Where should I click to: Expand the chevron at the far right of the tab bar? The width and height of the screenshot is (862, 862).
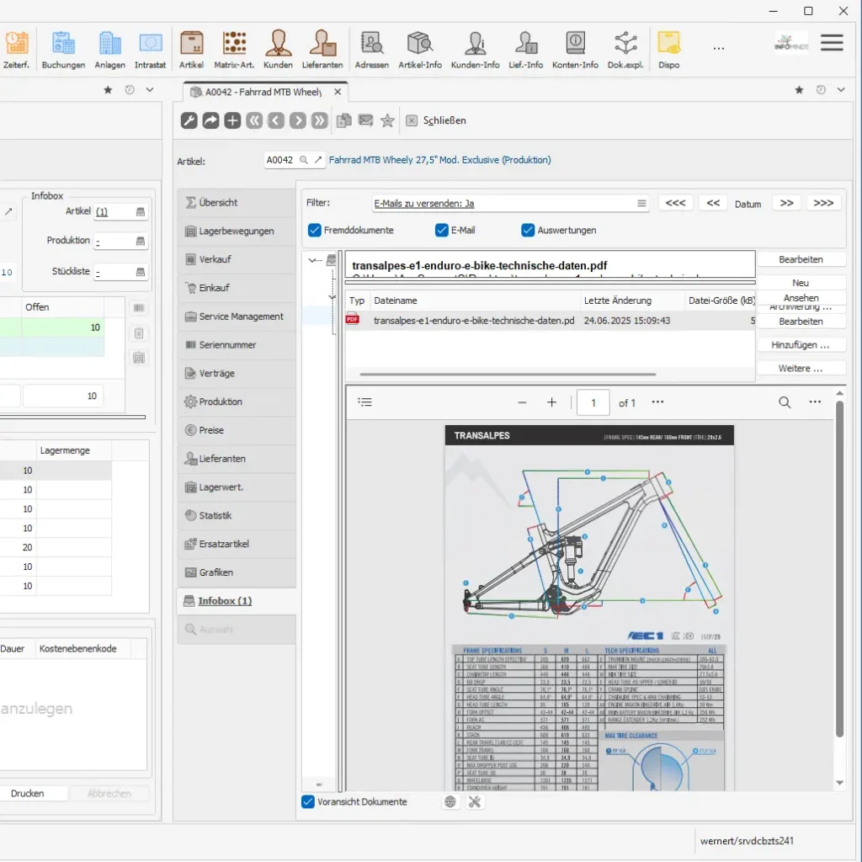pyautogui.click(x=841, y=89)
